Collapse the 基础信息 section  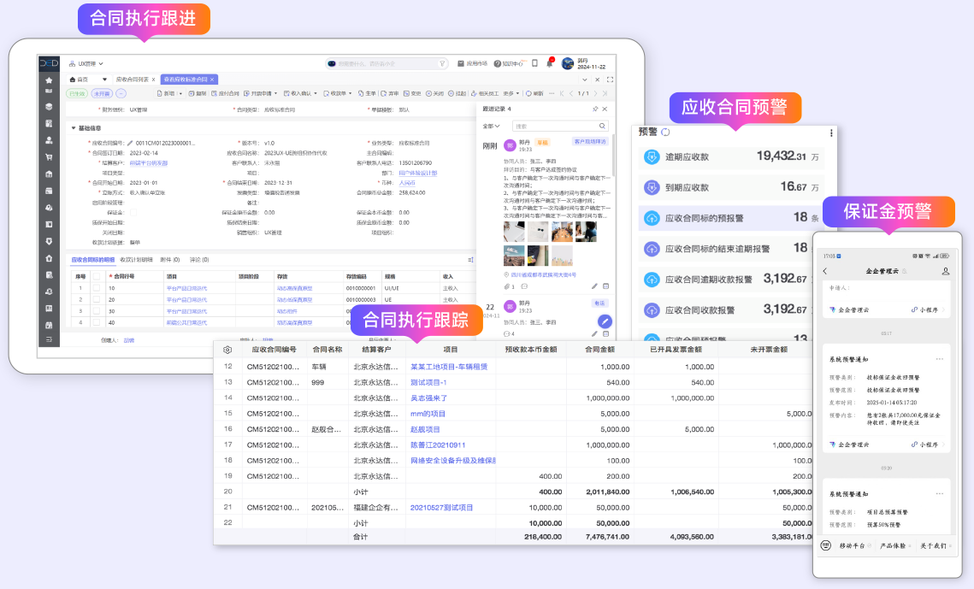[74, 128]
